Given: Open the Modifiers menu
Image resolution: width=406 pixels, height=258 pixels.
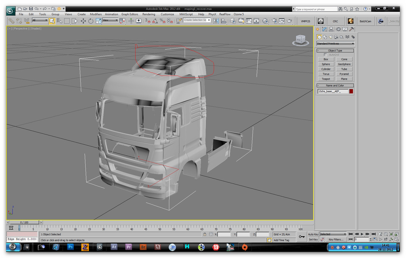Looking at the screenshot, I should pos(96,14).
